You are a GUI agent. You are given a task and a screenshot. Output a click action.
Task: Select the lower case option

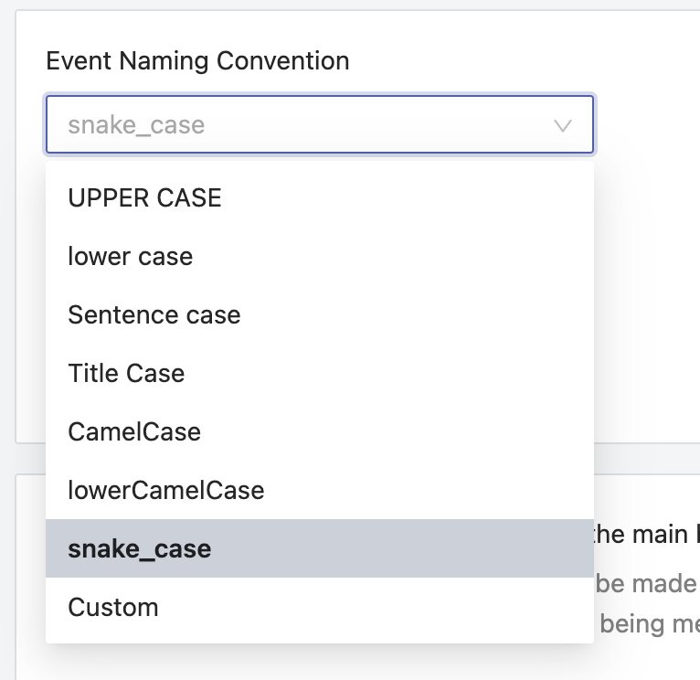(131, 256)
